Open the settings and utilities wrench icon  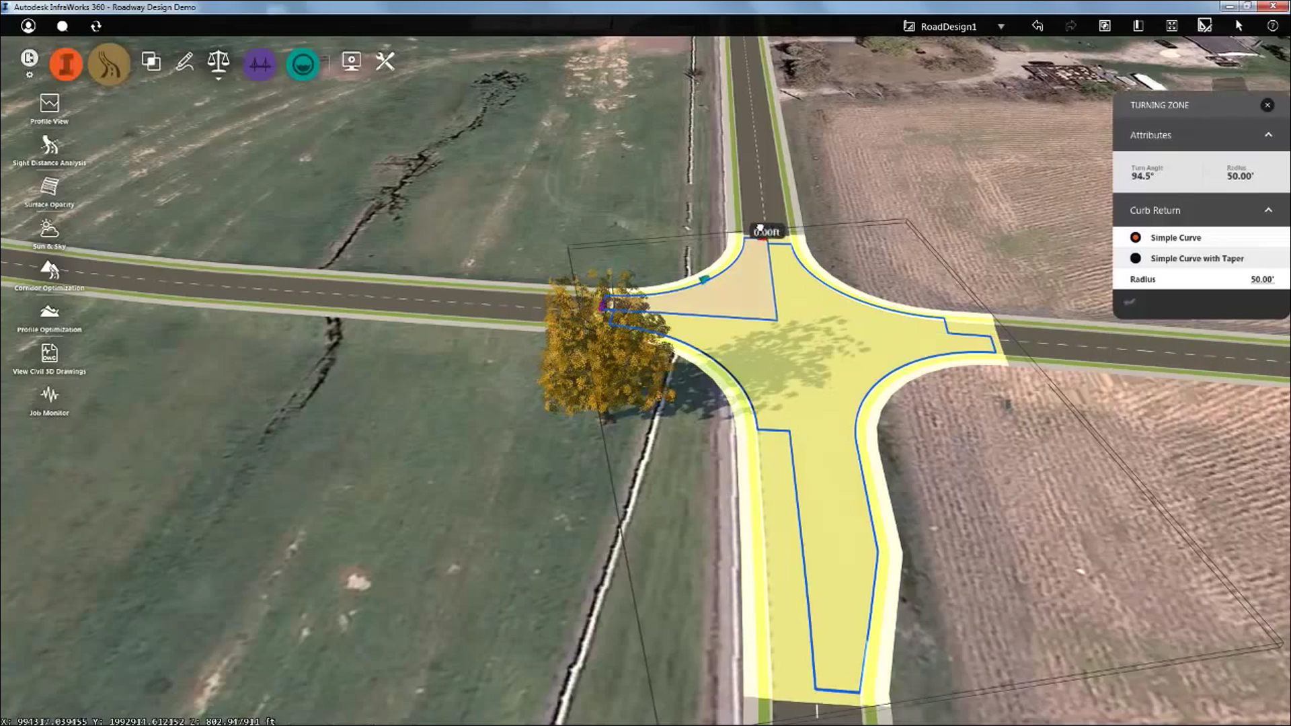coord(385,61)
